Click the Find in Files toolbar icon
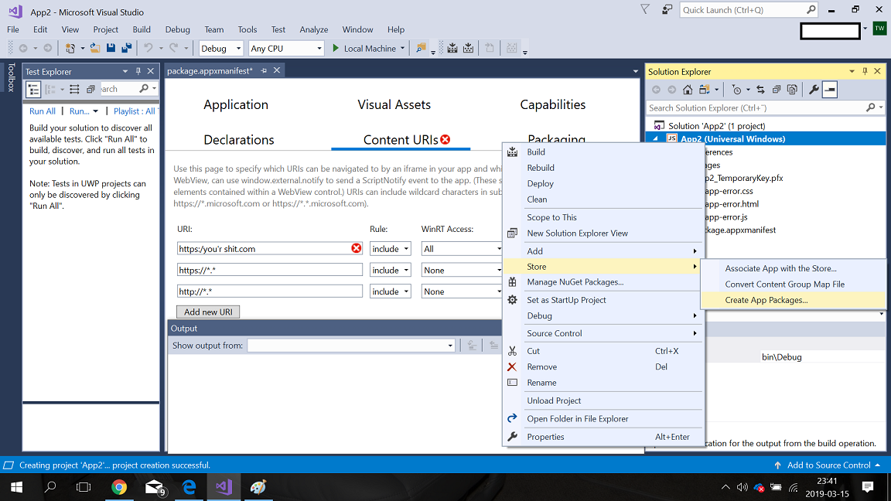Screen dimensions: 891x501 [421, 48]
